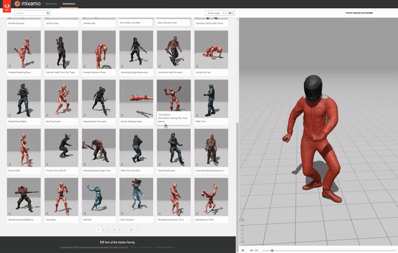Select Stroke Shaking Head thumbnail

(136, 98)
